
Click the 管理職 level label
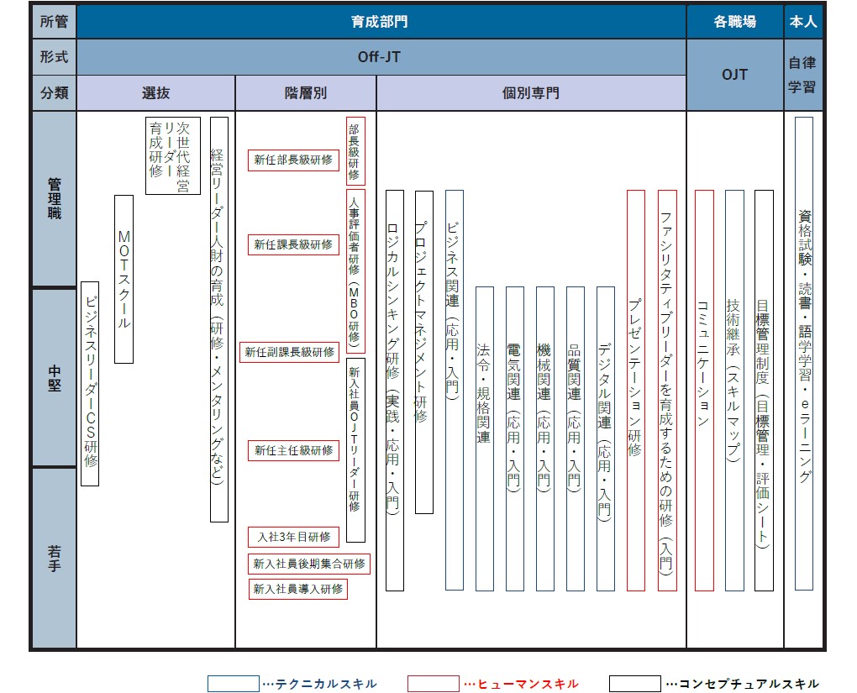tap(54, 198)
